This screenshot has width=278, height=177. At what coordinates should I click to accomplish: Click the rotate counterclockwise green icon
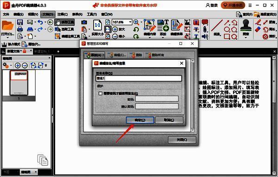pyautogui.click(x=136, y=29)
